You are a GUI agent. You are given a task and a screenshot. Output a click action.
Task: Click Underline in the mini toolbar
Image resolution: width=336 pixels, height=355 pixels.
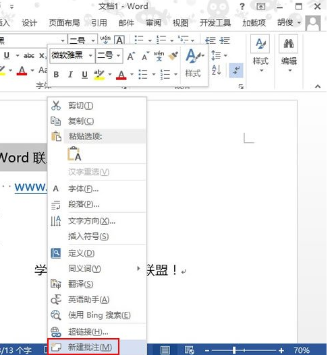(84, 75)
